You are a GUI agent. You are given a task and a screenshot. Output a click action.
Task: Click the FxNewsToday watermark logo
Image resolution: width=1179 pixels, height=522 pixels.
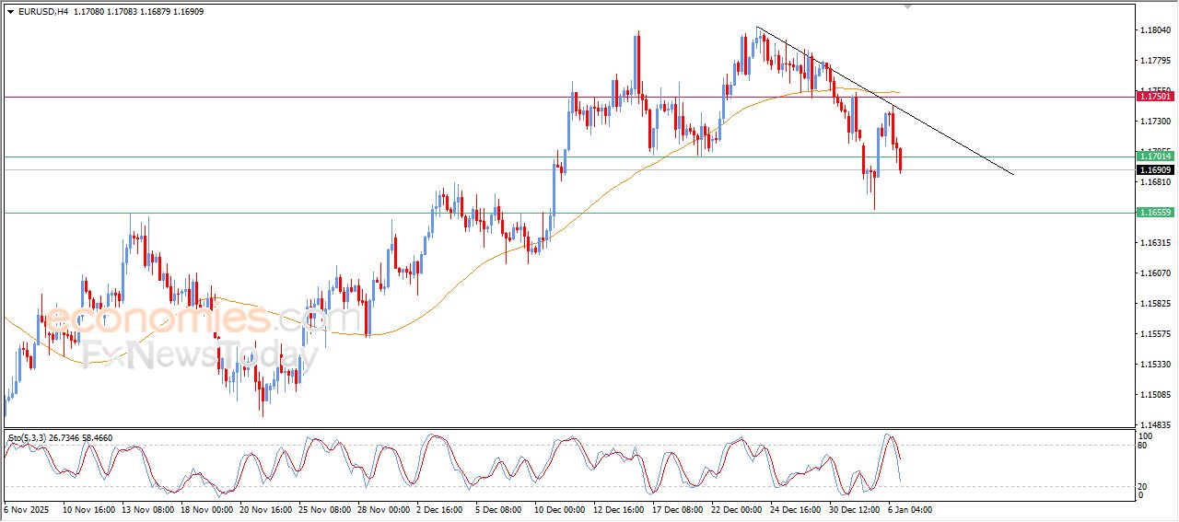pyautogui.click(x=193, y=354)
